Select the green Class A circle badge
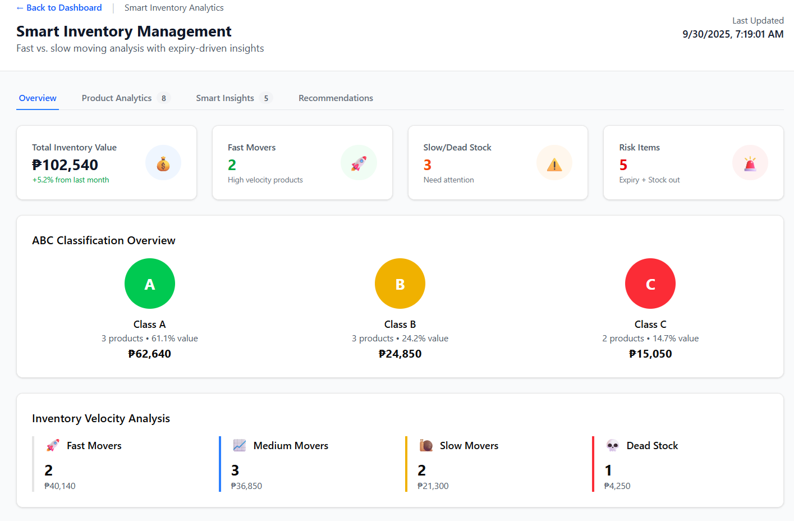The height and width of the screenshot is (521, 794). (x=149, y=284)
